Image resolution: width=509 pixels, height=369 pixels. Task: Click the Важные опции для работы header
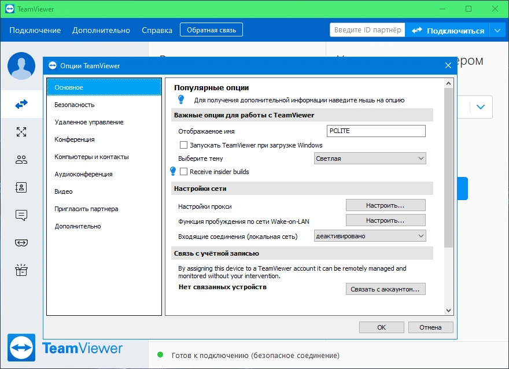302,115
